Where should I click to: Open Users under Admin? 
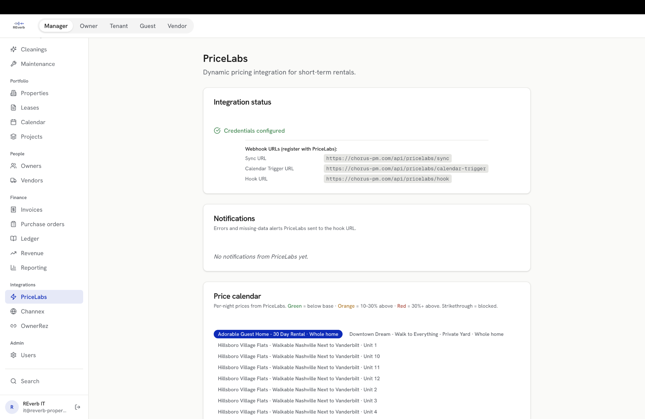point(44,355)
